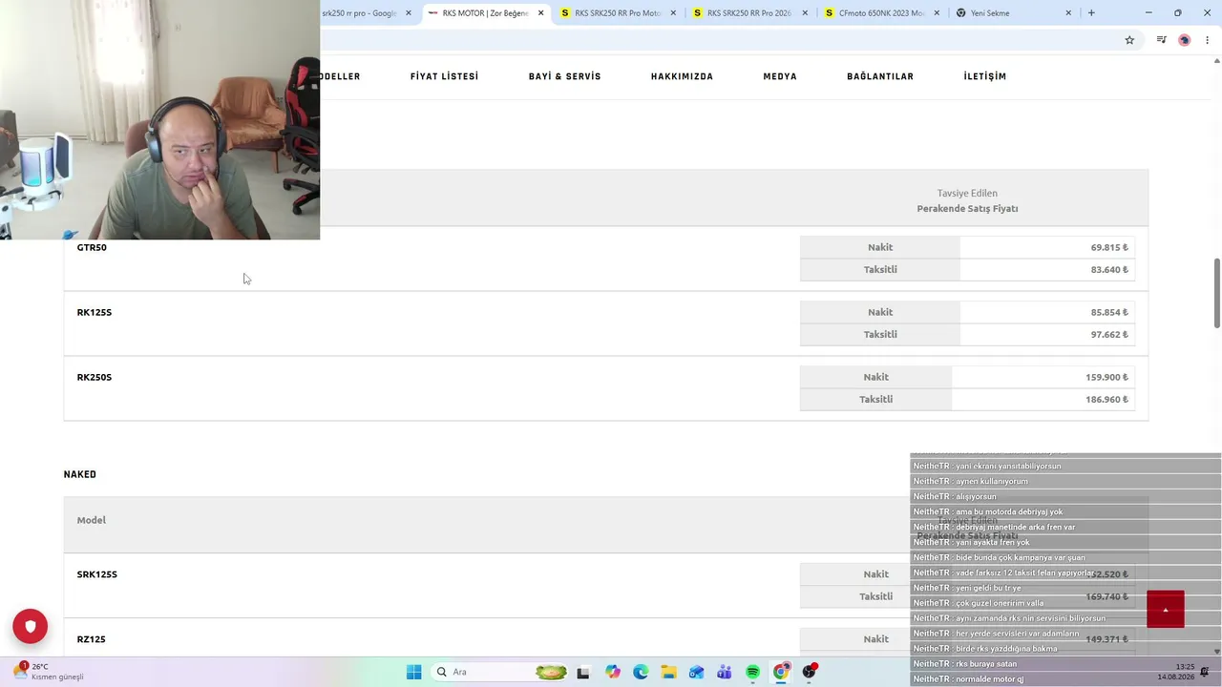1222x687 pixels.
Task: Close the CFmoto 650NK tab
Action: pyautogui.click(x=937, y=13)
